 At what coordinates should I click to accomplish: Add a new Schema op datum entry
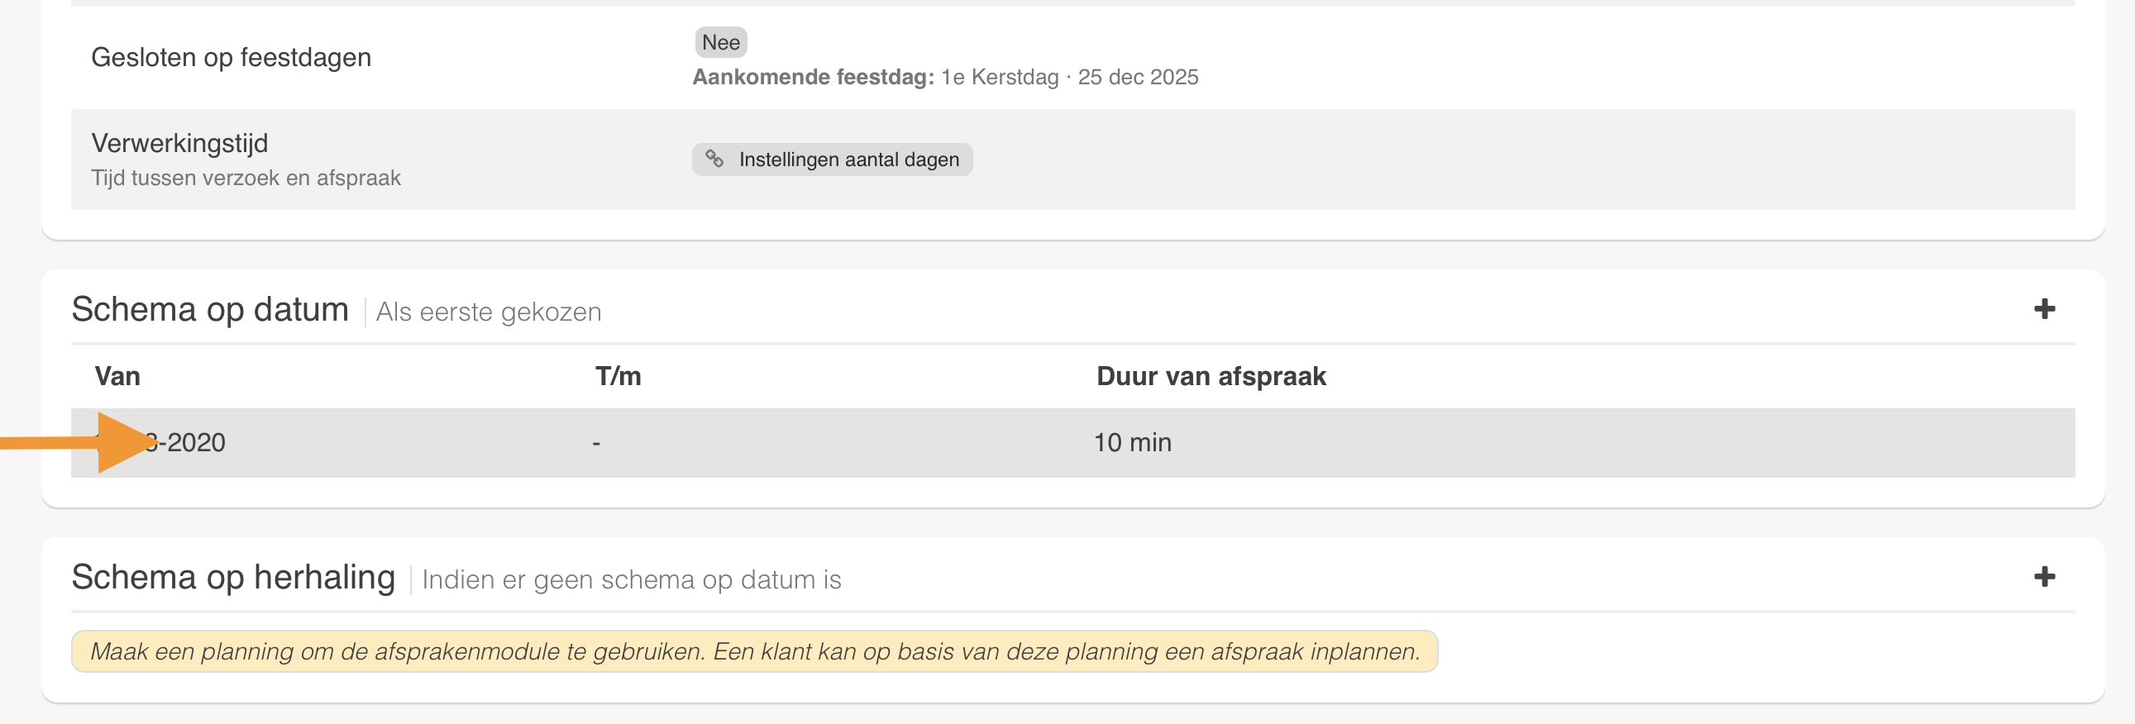click(2044, 309)
